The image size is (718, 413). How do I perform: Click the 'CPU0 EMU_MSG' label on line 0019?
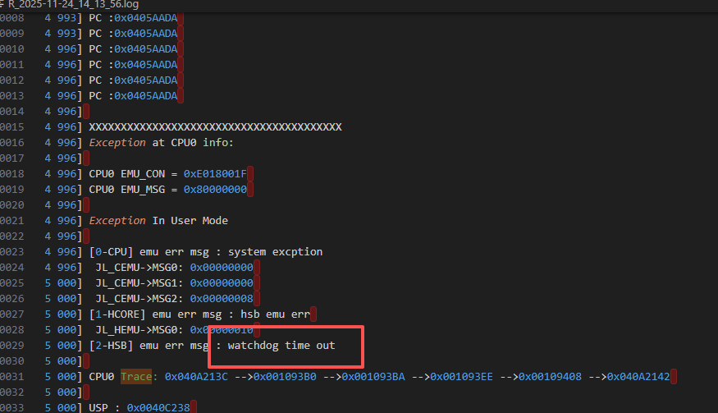click(127, 190)
